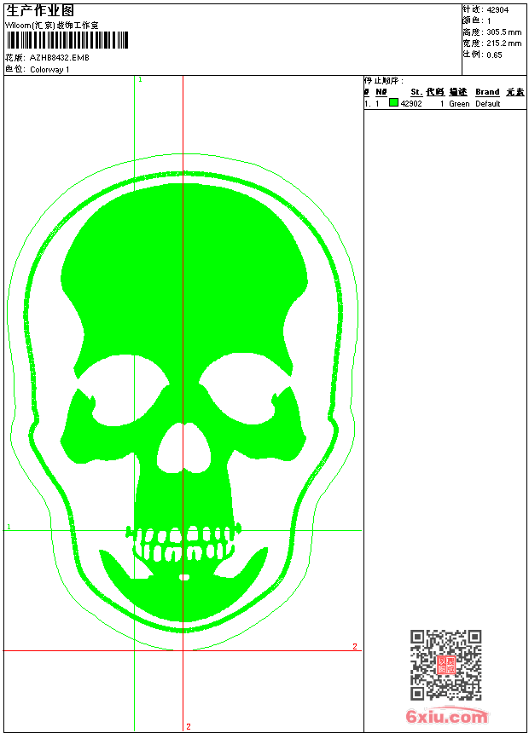Click the 305.5 mm height value
Viewport: 529px width, 733px height.
503,32
